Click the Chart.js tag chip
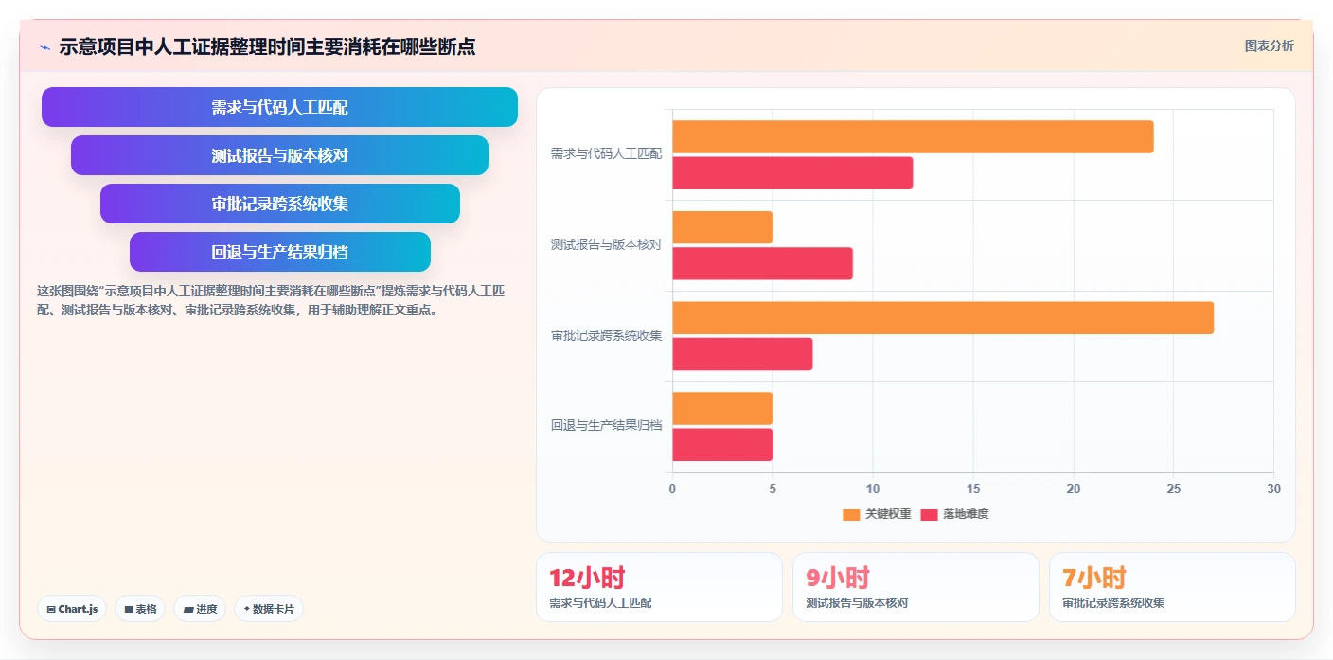The width and height of the screenshot is (1333, 660). coord(72,609)
